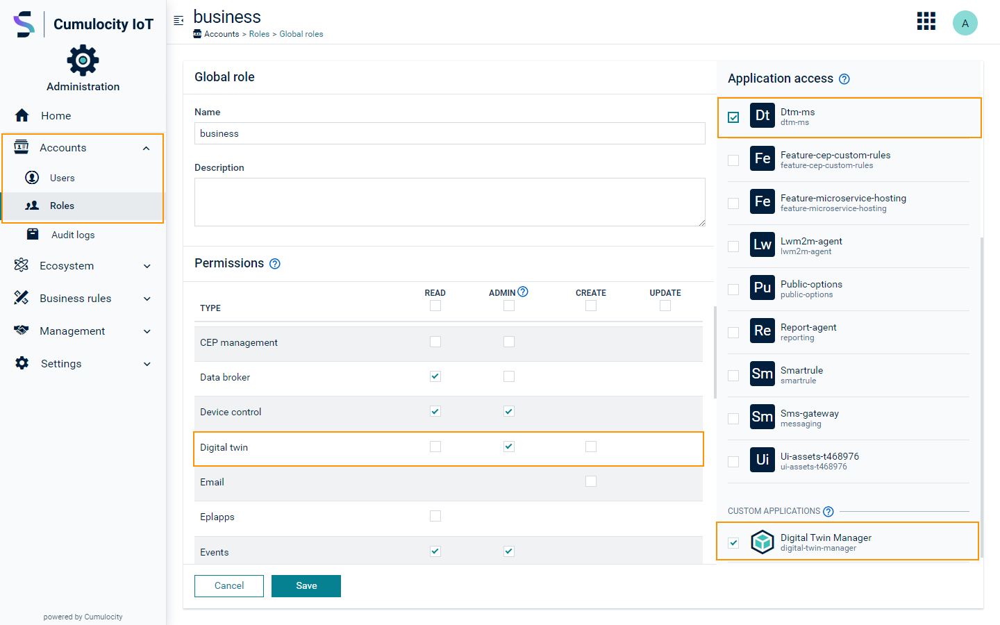Click the Cancel button
This screenshot has height=625, width=1000.
229,586
